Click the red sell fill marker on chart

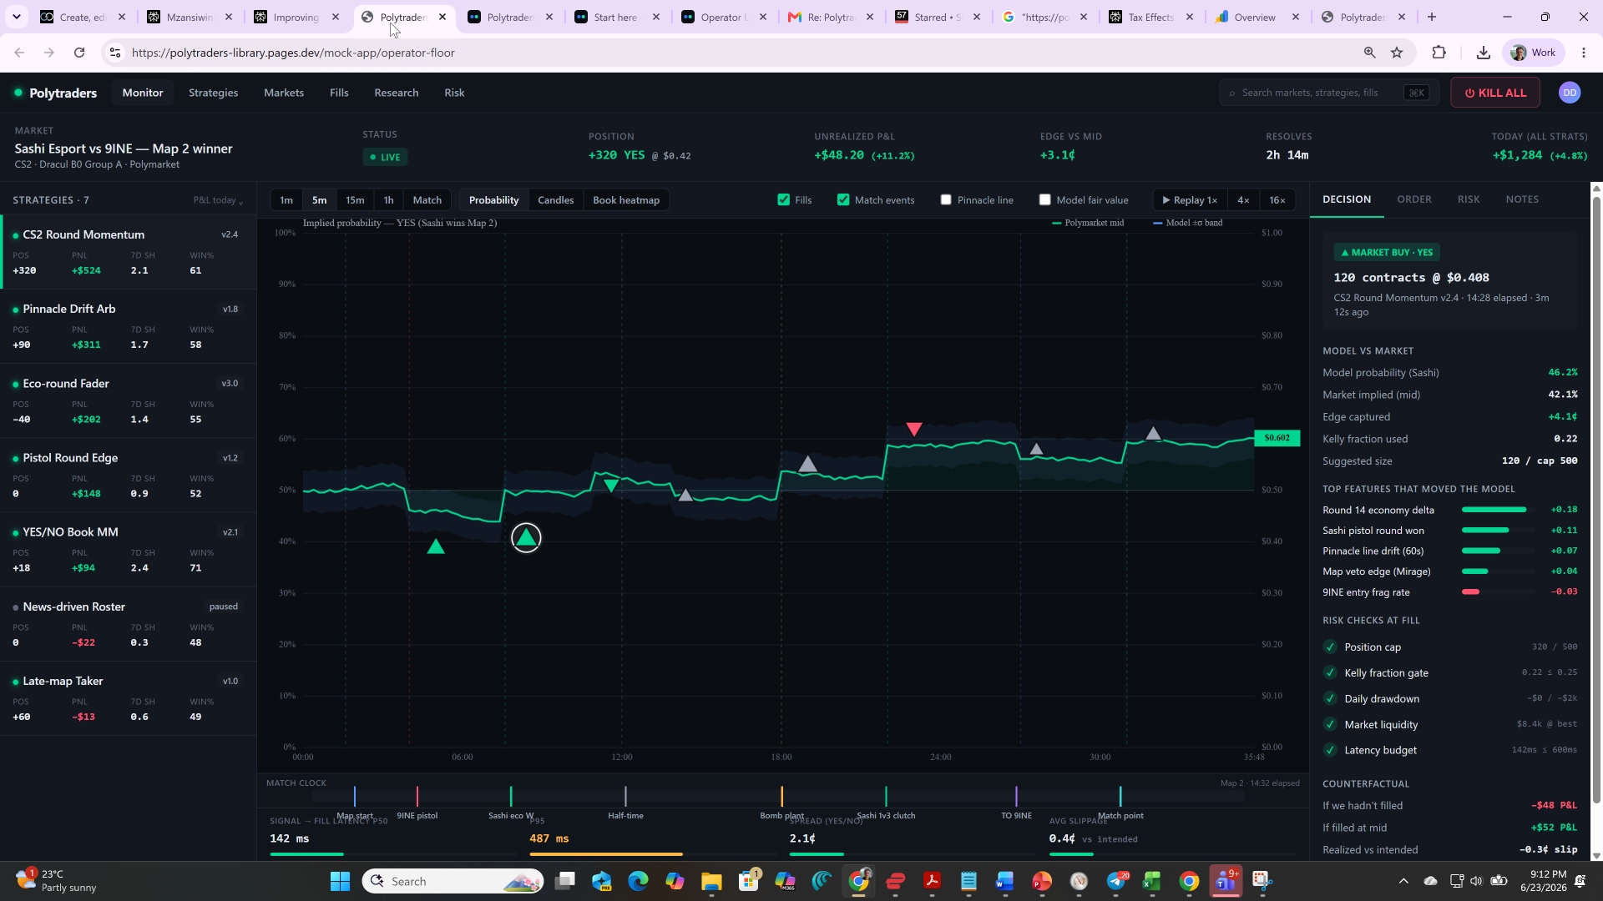[x=914, y=429]
